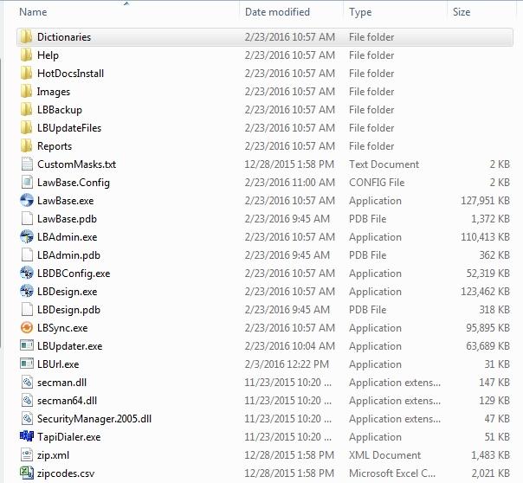Image resolution: width=523 pixels, height=483 pixels.
Task: Click the Reports folder icon
Action: (26, 145)
